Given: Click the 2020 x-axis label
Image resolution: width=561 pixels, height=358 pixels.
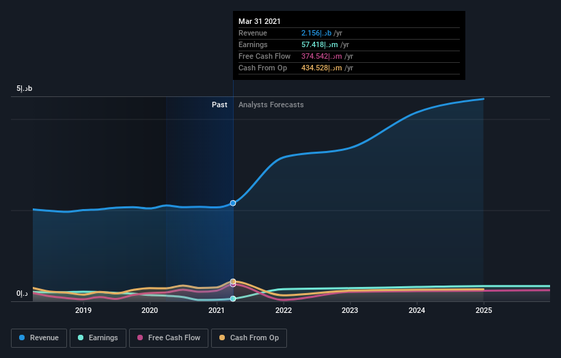Looking at the screenshot, I should tap(150, 310).
